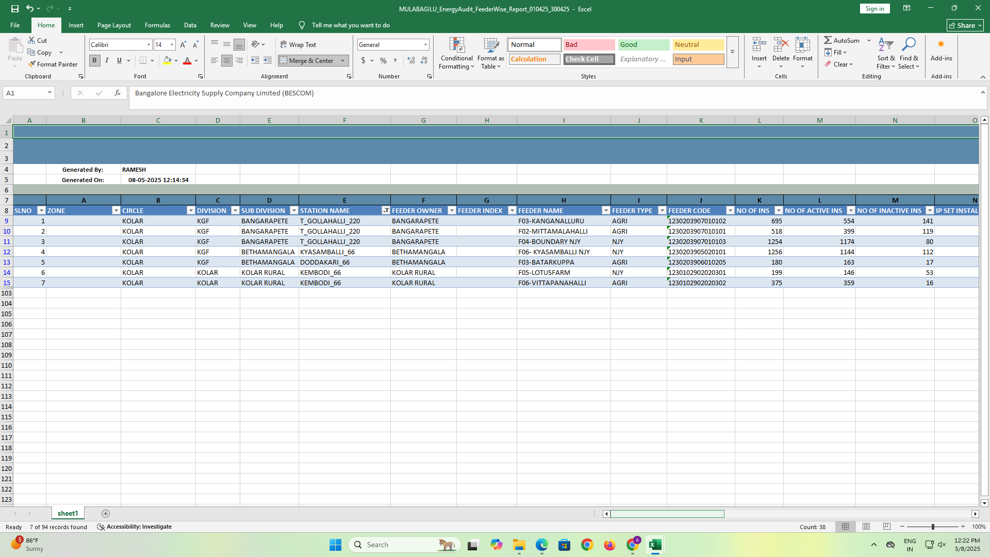Switch to Normal view in status bar
Screen dimensions: 990x557
[x=845, y=527]
